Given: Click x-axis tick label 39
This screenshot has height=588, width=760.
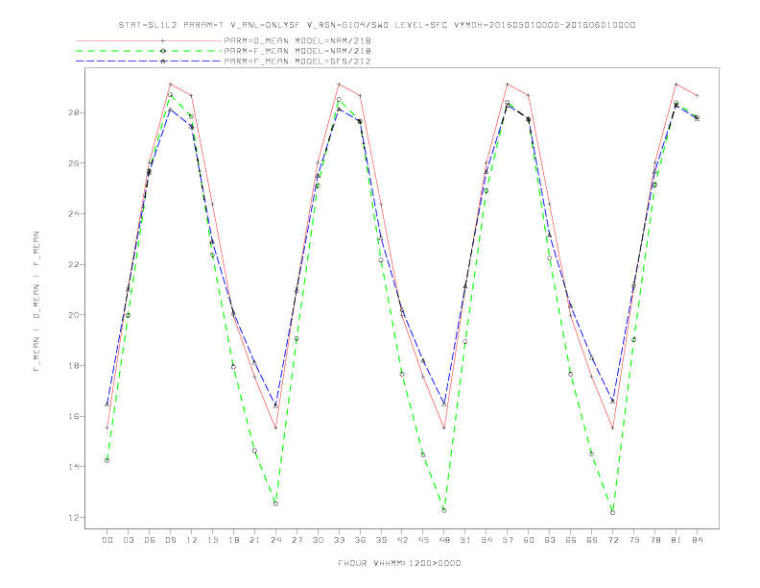Looking at the screenshot, I should tap(381, 540).
